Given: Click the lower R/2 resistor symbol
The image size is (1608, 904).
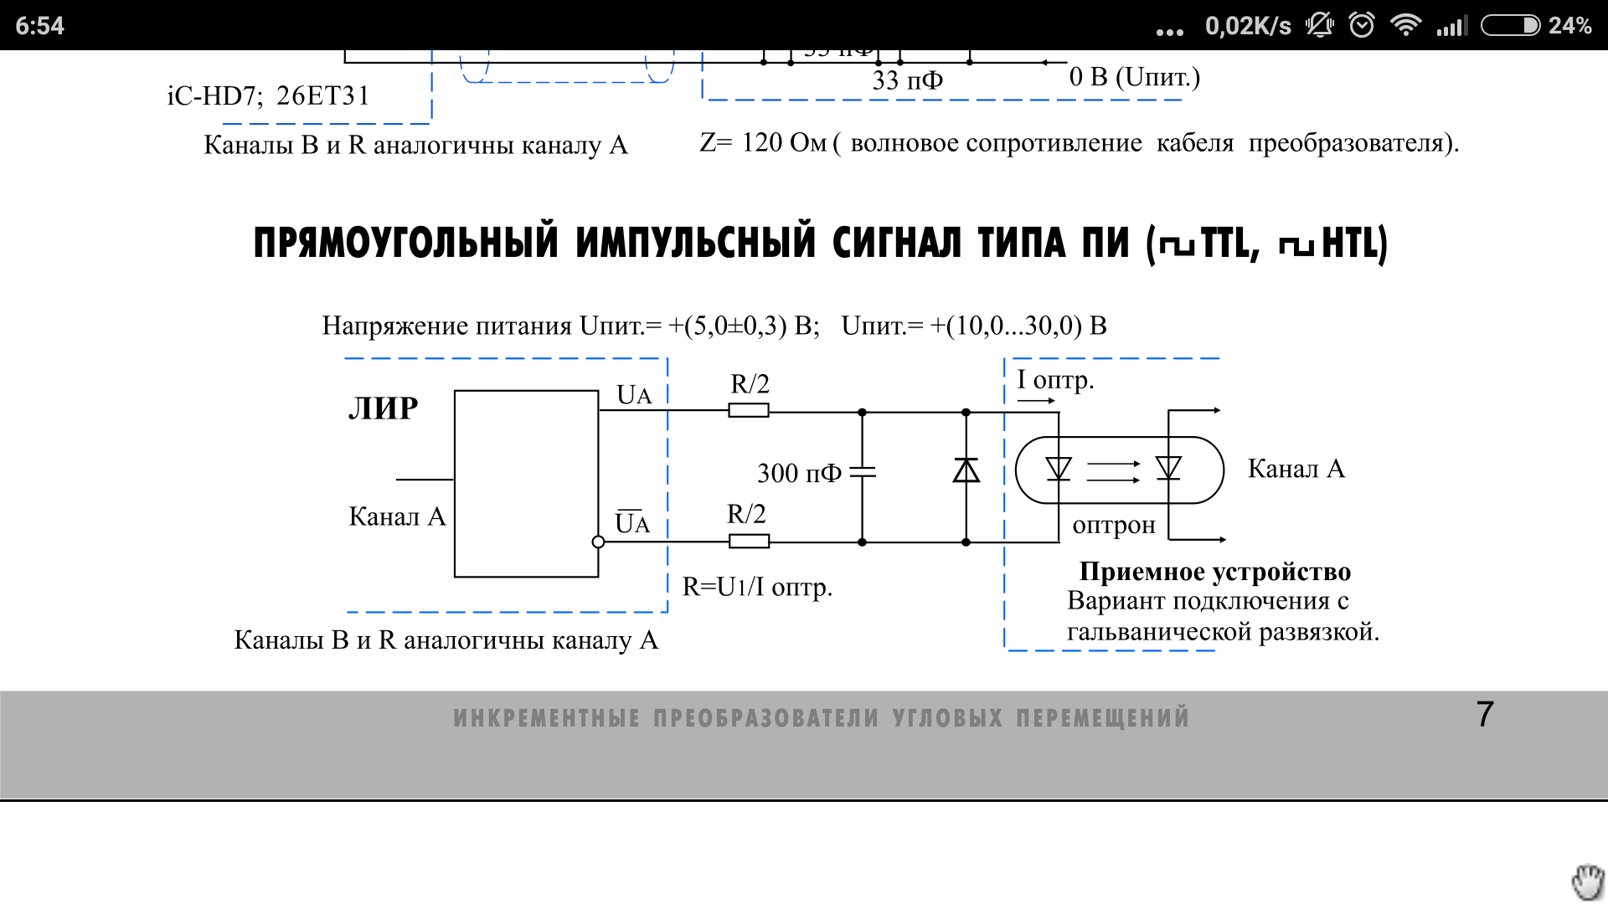Looking at the screenshot, I should pyautogui.click(x=749, y=542).
